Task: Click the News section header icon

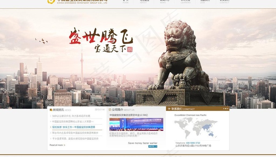Action: click(51, 110)
